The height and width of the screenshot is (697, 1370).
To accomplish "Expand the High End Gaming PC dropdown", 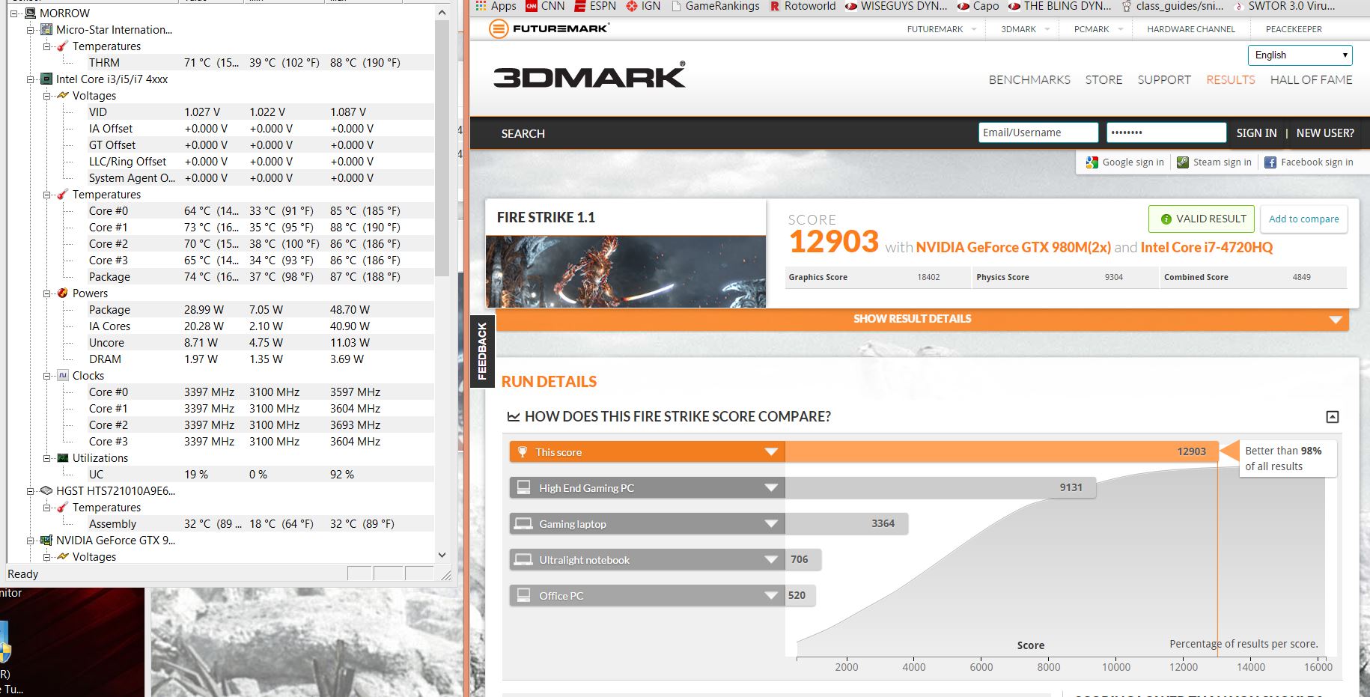I will pos(771,487).
